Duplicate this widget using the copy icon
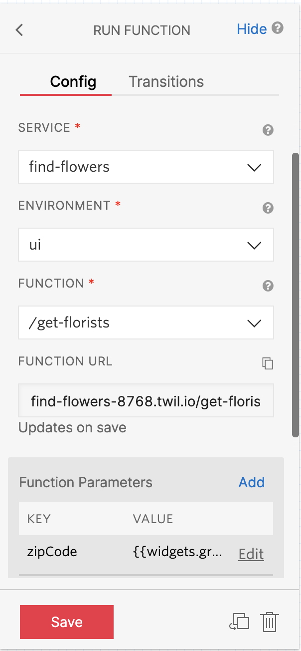The height and width of the screenshot is (651, 301). [240, 622]
